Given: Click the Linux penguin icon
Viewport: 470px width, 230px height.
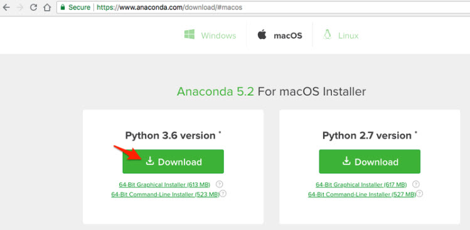Looking at the screenshot, I should tap(328, 34).
